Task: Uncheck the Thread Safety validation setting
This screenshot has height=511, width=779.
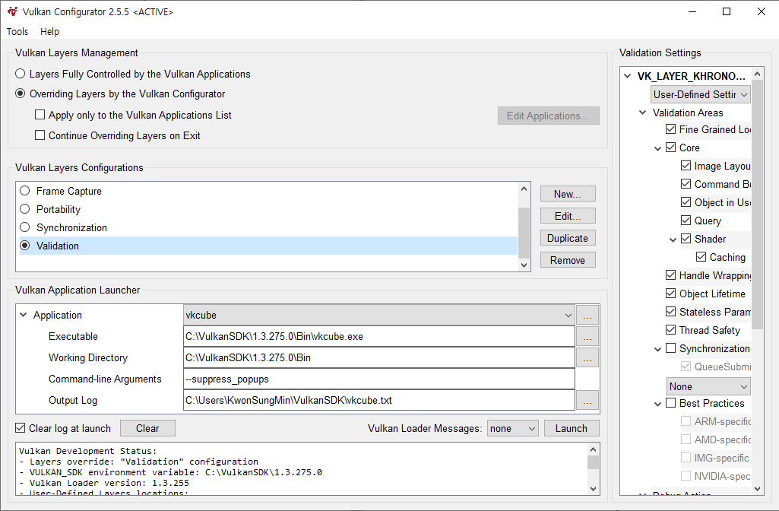Action: [670, 330]
